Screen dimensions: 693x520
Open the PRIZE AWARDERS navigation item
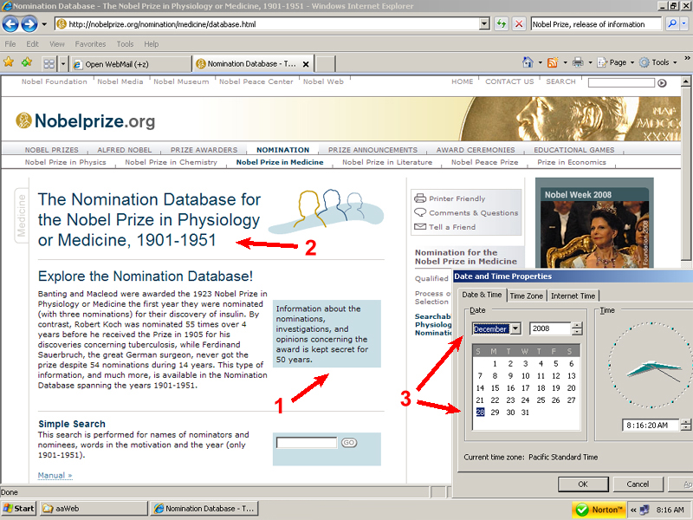pyautogui.click(x=204, y=150)
